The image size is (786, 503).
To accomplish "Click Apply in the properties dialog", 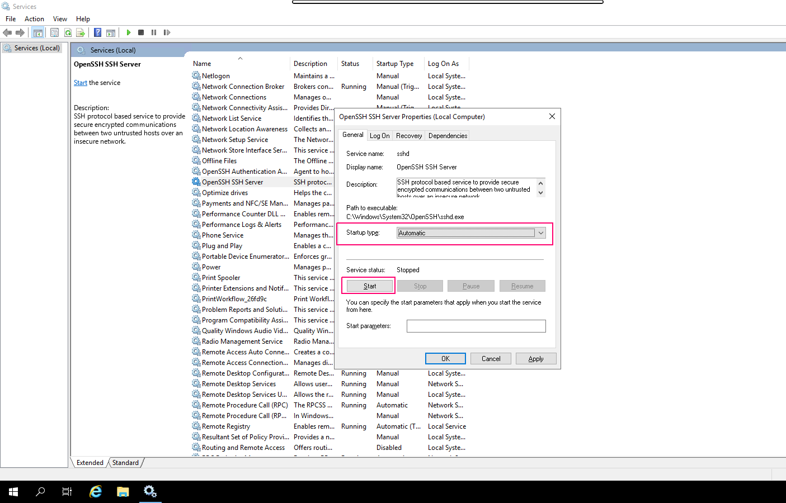I will coord(536,359).
